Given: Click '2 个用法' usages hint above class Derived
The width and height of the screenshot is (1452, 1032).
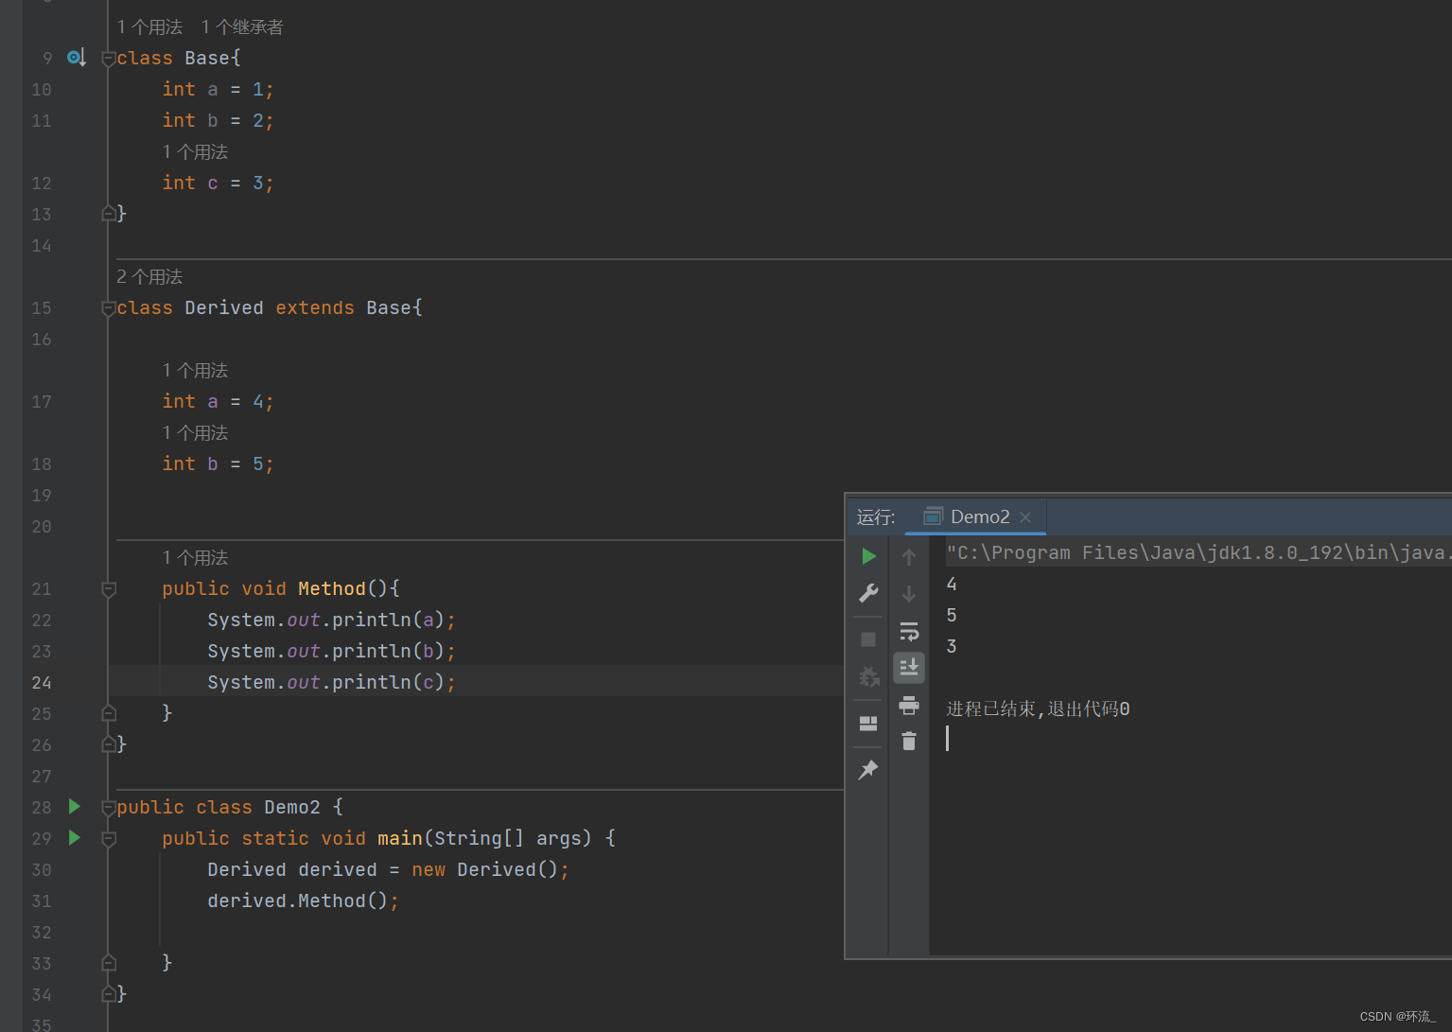Looking at the screenshot, I should pos(149,277).
